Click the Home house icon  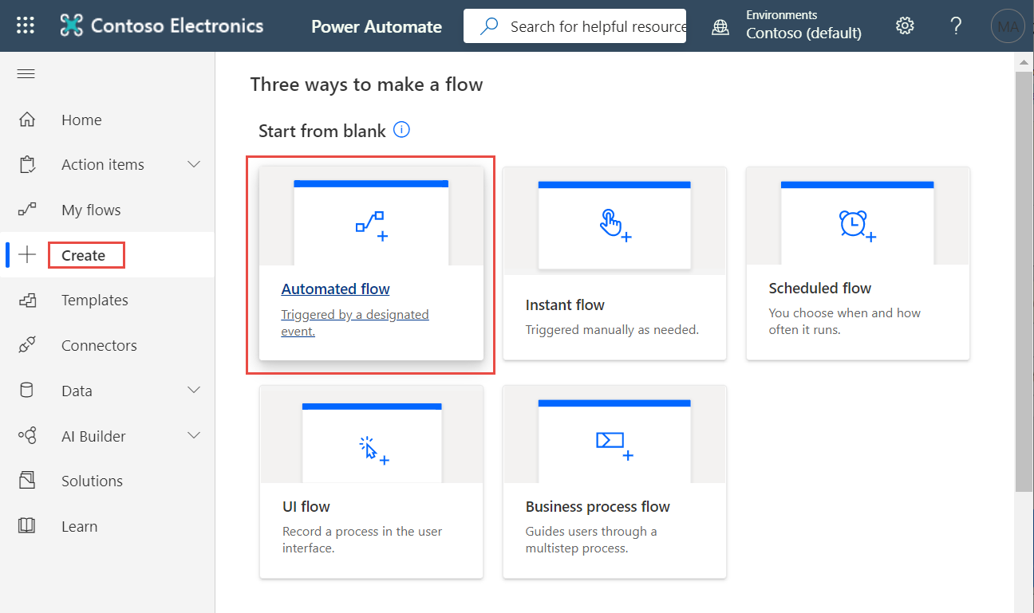pos(27,120)
